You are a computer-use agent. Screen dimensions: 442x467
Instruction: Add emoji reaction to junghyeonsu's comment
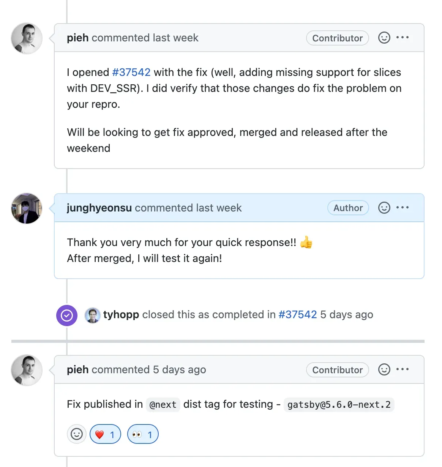click(384, 208)
